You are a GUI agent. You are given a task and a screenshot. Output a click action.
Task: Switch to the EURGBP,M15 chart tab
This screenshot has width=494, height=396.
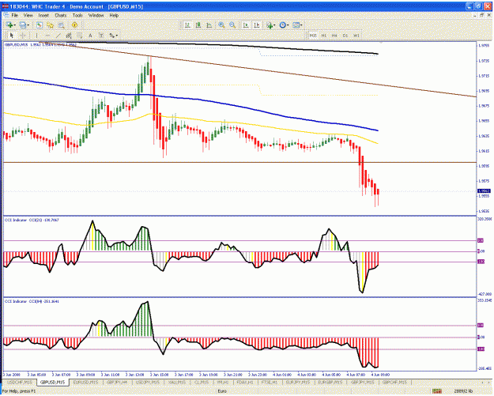330,382
